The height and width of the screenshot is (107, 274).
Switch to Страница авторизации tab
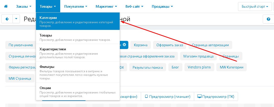[x=210, y=45]
